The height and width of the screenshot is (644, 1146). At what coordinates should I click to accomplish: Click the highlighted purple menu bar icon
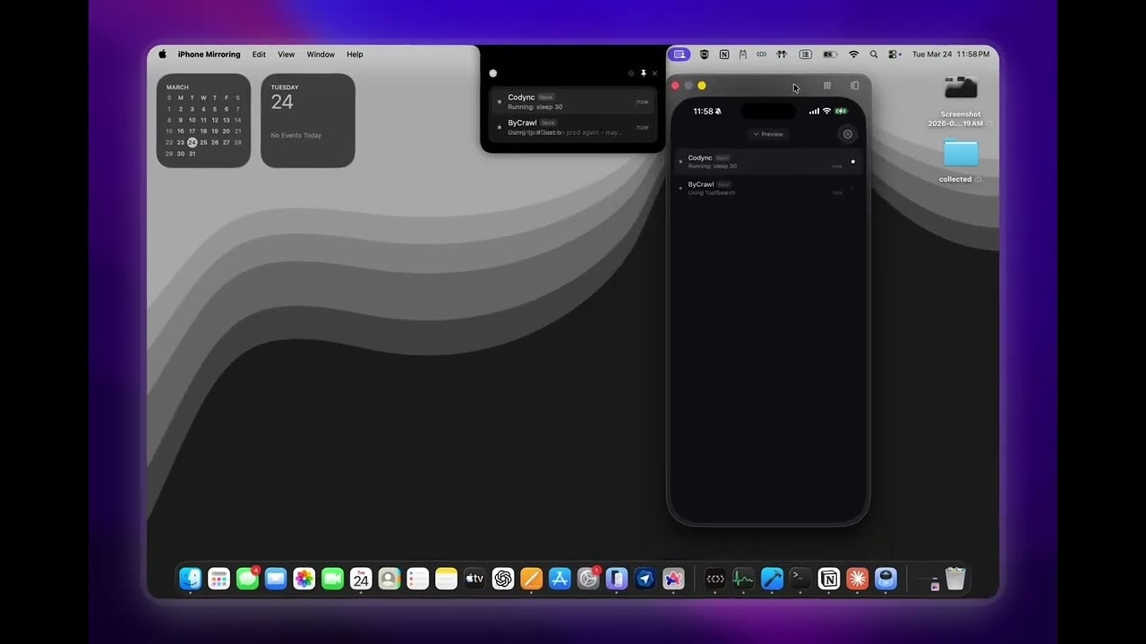click(x=680, y=55)
